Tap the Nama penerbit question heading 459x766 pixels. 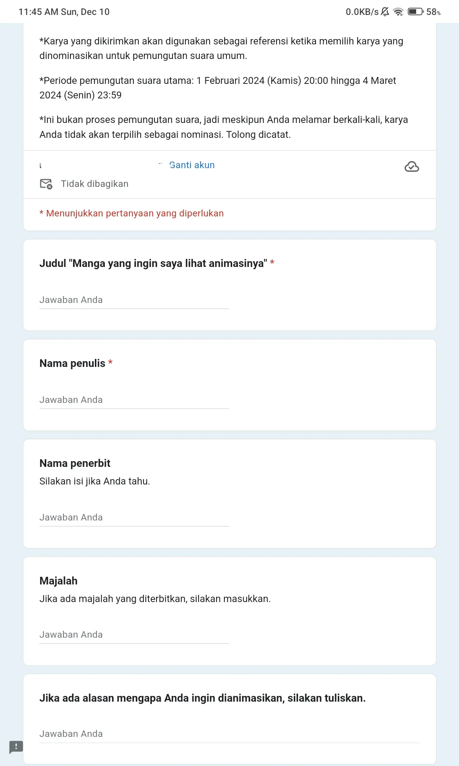[75, 463]
